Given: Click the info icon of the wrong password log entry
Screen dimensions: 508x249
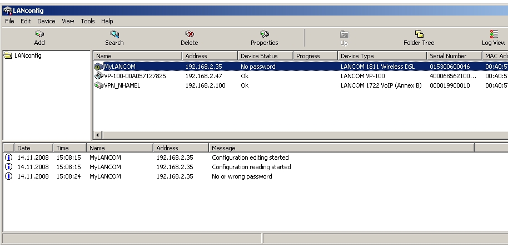Looking at the screenshot, I should pos(8,176).
